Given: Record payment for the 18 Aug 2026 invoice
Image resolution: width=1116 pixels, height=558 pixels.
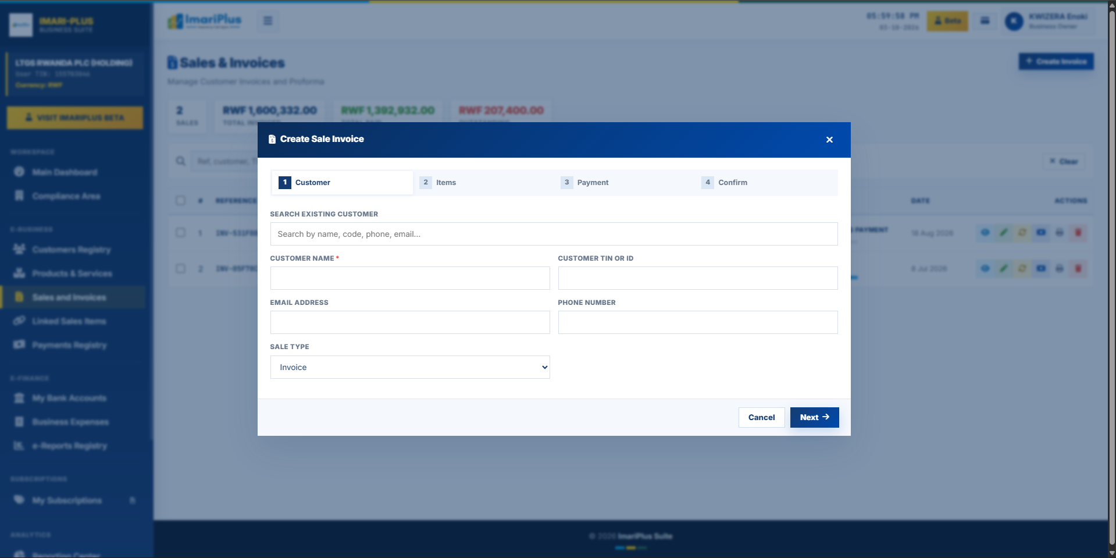Looking at the screenshot, I should coord(1041,233).
